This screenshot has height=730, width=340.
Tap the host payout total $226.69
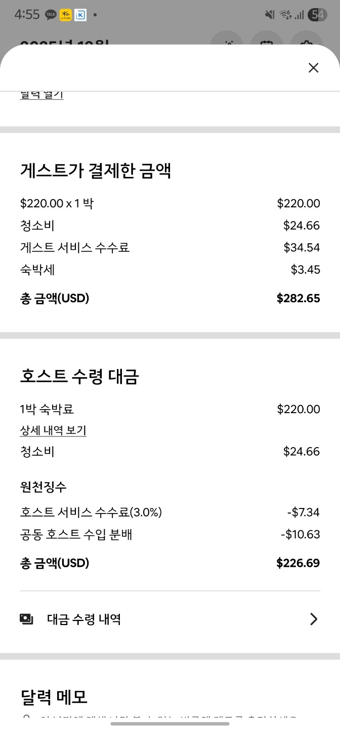(x=298, y=563)
